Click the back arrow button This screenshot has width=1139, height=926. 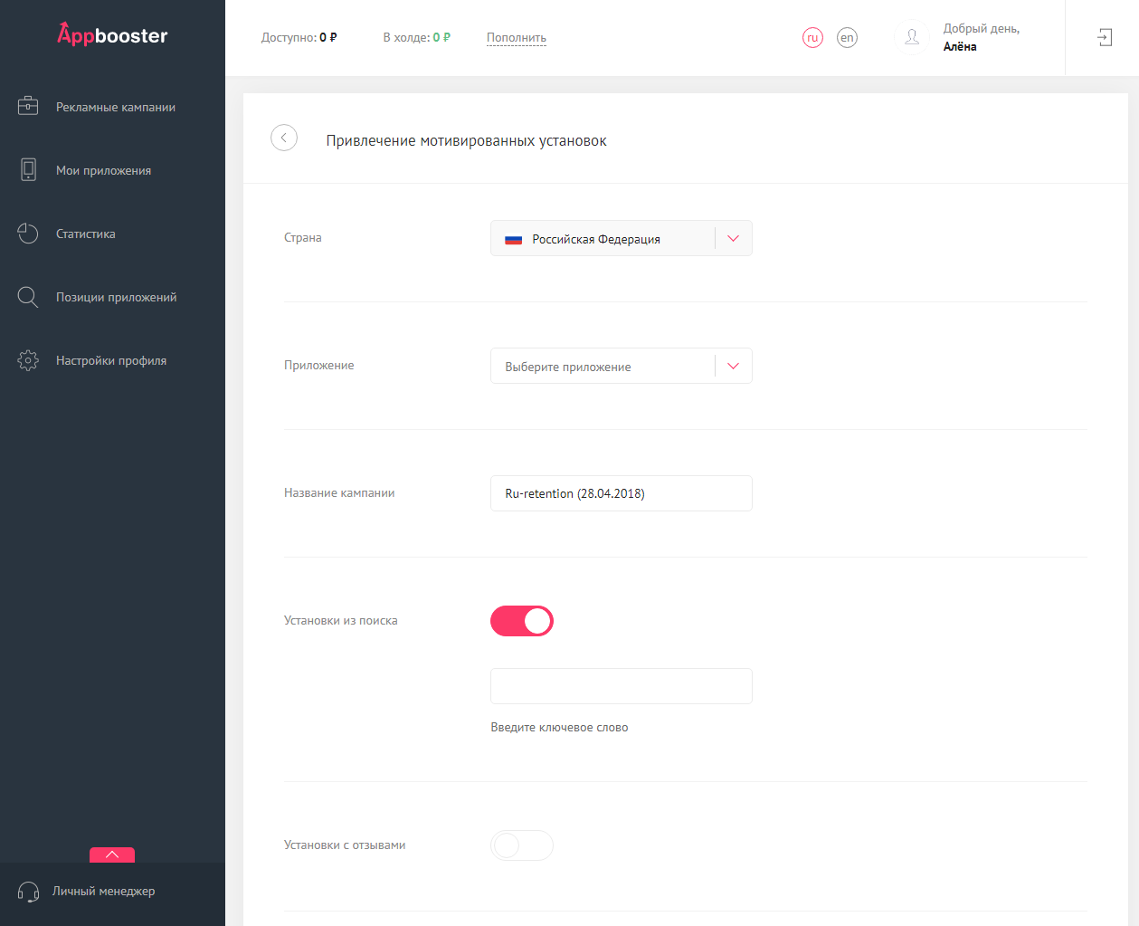[x=284, y=138]
